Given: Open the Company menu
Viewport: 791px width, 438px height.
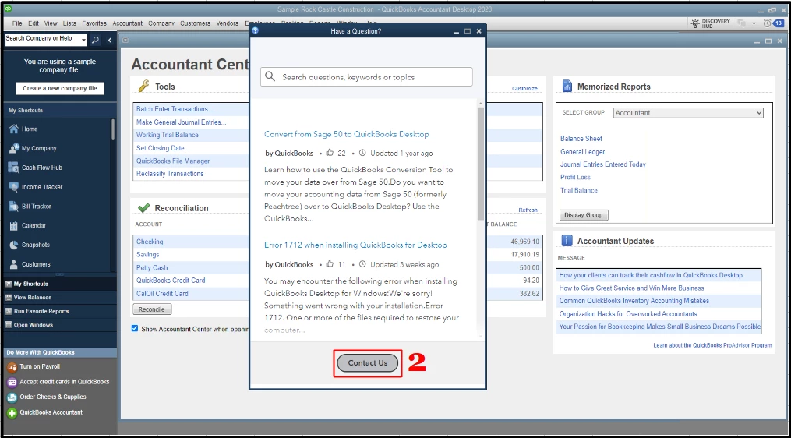Looking at the screenshot, I should 161,23.
